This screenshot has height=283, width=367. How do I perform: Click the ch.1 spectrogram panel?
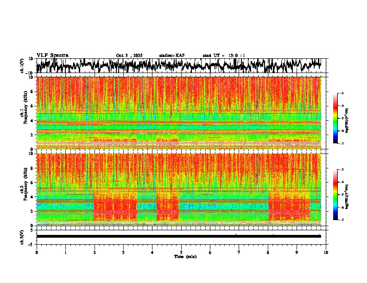179,113
